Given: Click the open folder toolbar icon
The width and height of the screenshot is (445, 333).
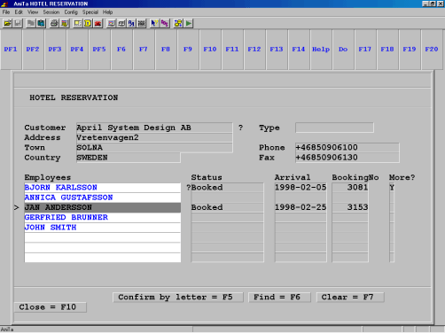Looking at the screenshot, I should pyautogui.click(x=7, y=23).
